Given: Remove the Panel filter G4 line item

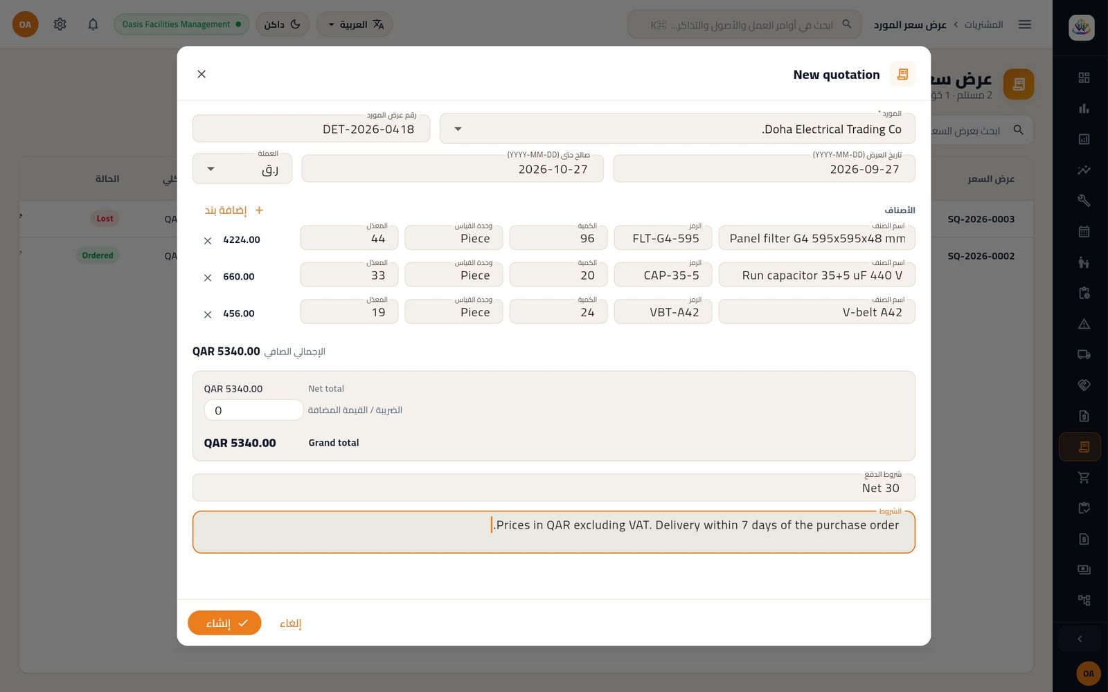Looking at the screenshot, I should (208, 241).
